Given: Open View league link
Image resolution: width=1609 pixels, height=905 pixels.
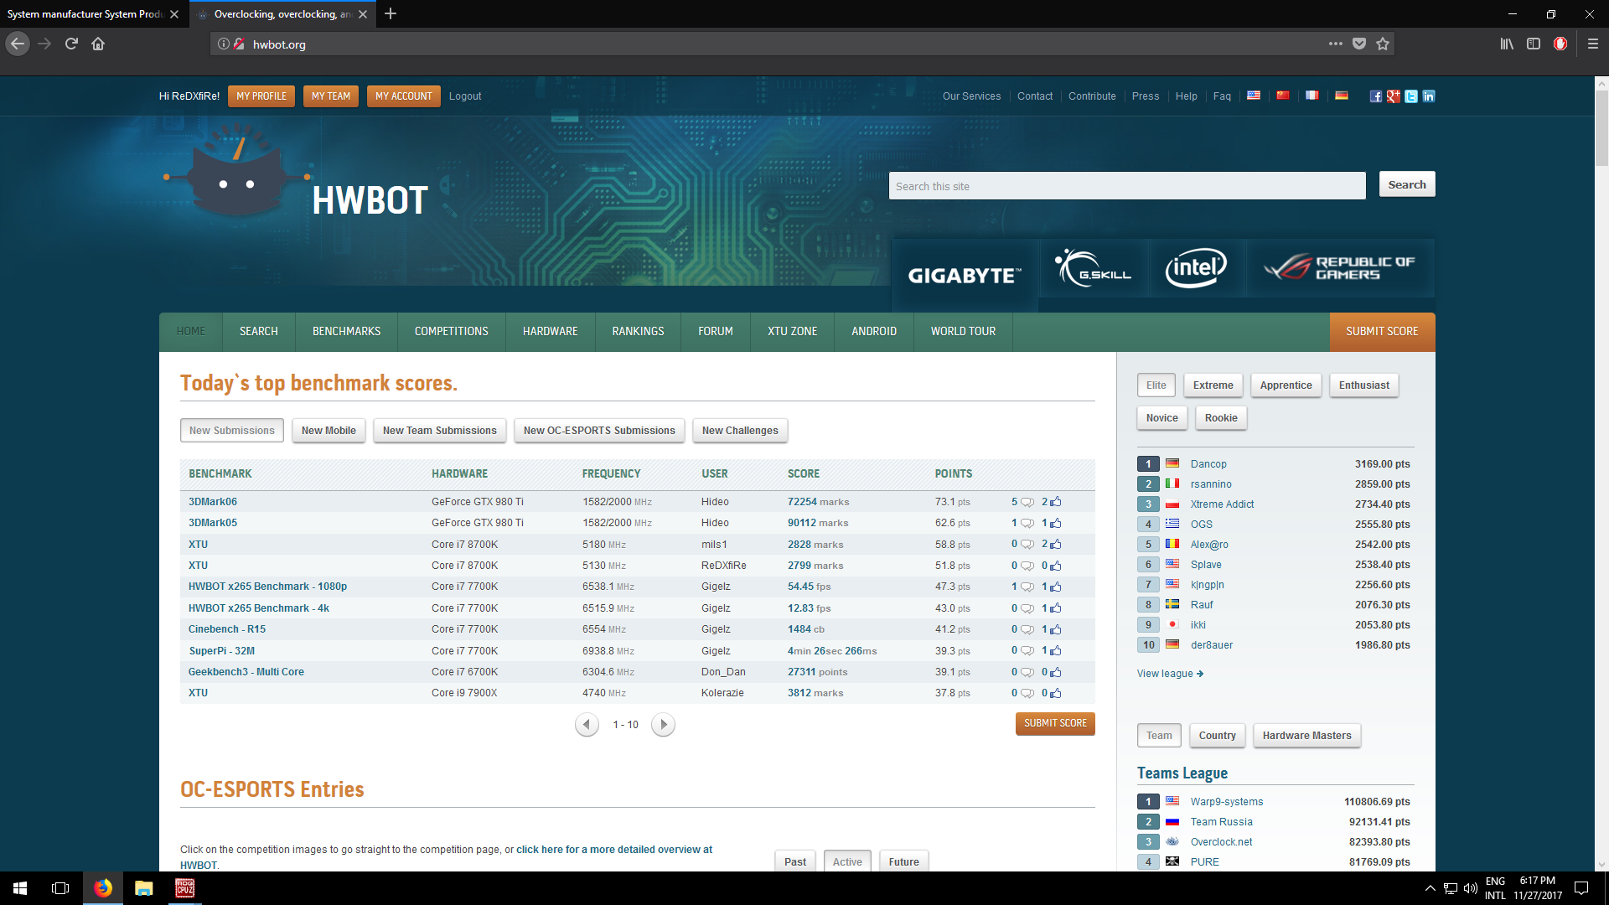Looking at the screenshot, I should coord(1170,674).
